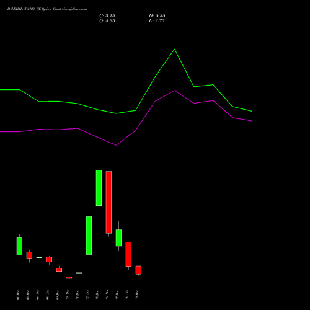
Task: Click the peak of the green line
Action: (x=174, y=49)
